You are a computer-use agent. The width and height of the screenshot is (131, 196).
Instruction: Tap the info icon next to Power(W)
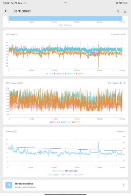coord(15,131)
